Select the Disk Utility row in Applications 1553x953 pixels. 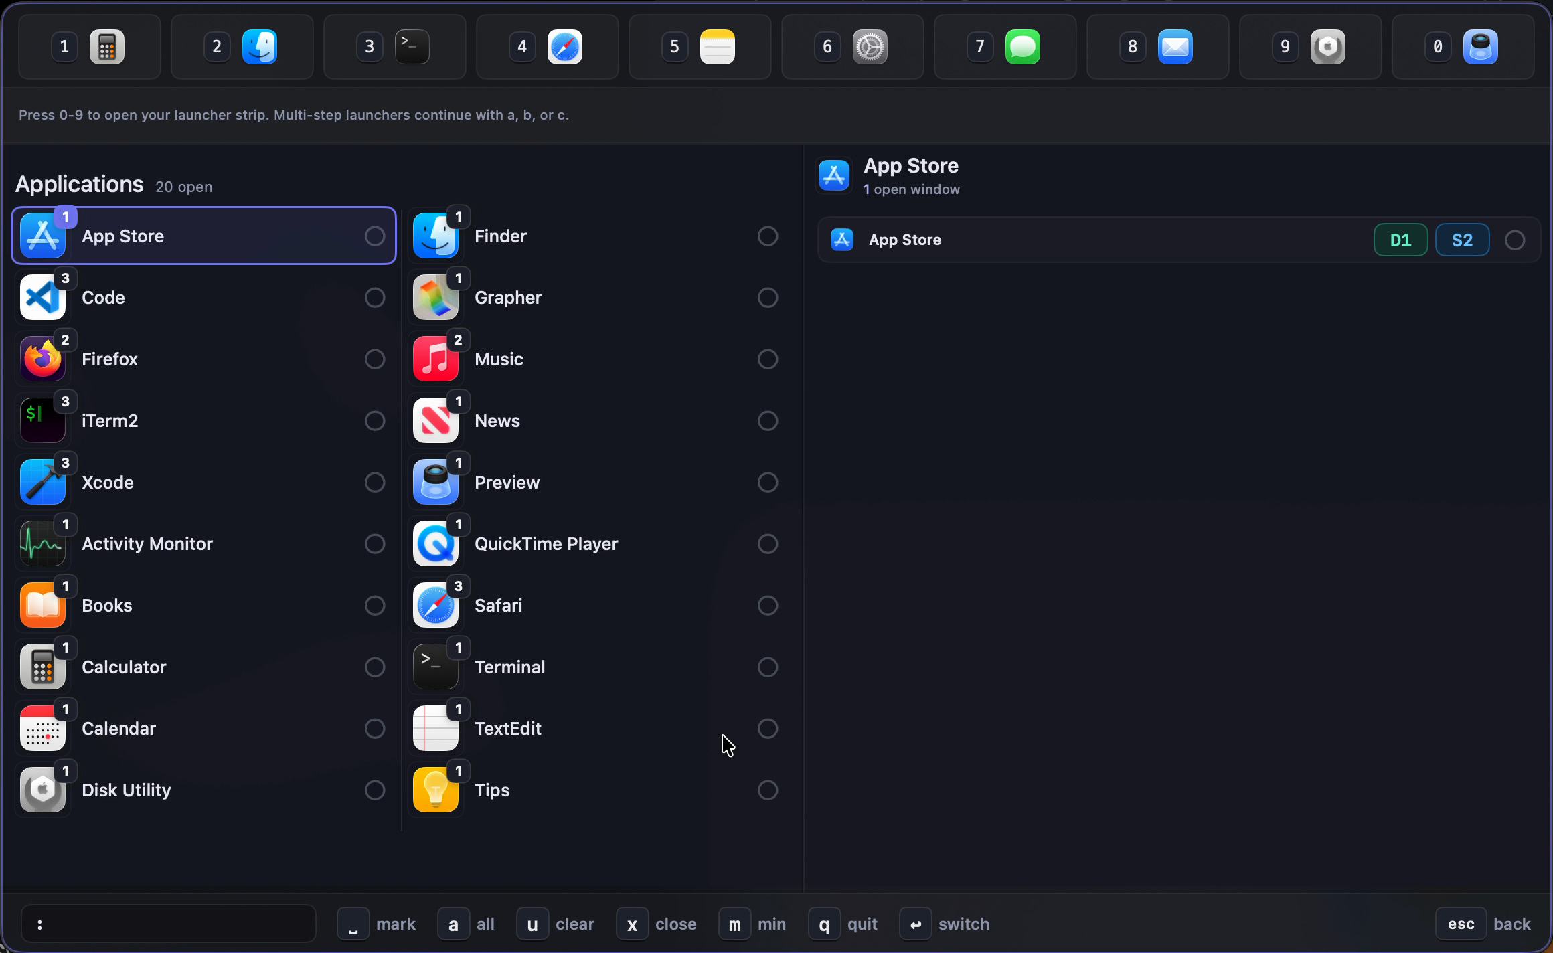(204, 790)
